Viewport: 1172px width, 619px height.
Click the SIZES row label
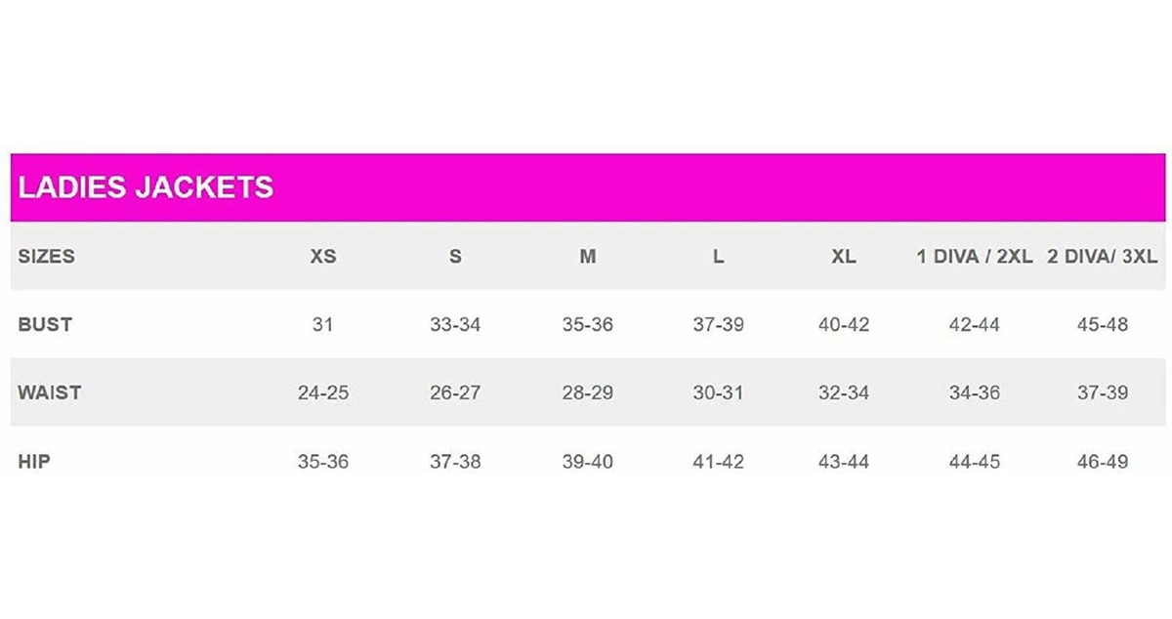46,257
